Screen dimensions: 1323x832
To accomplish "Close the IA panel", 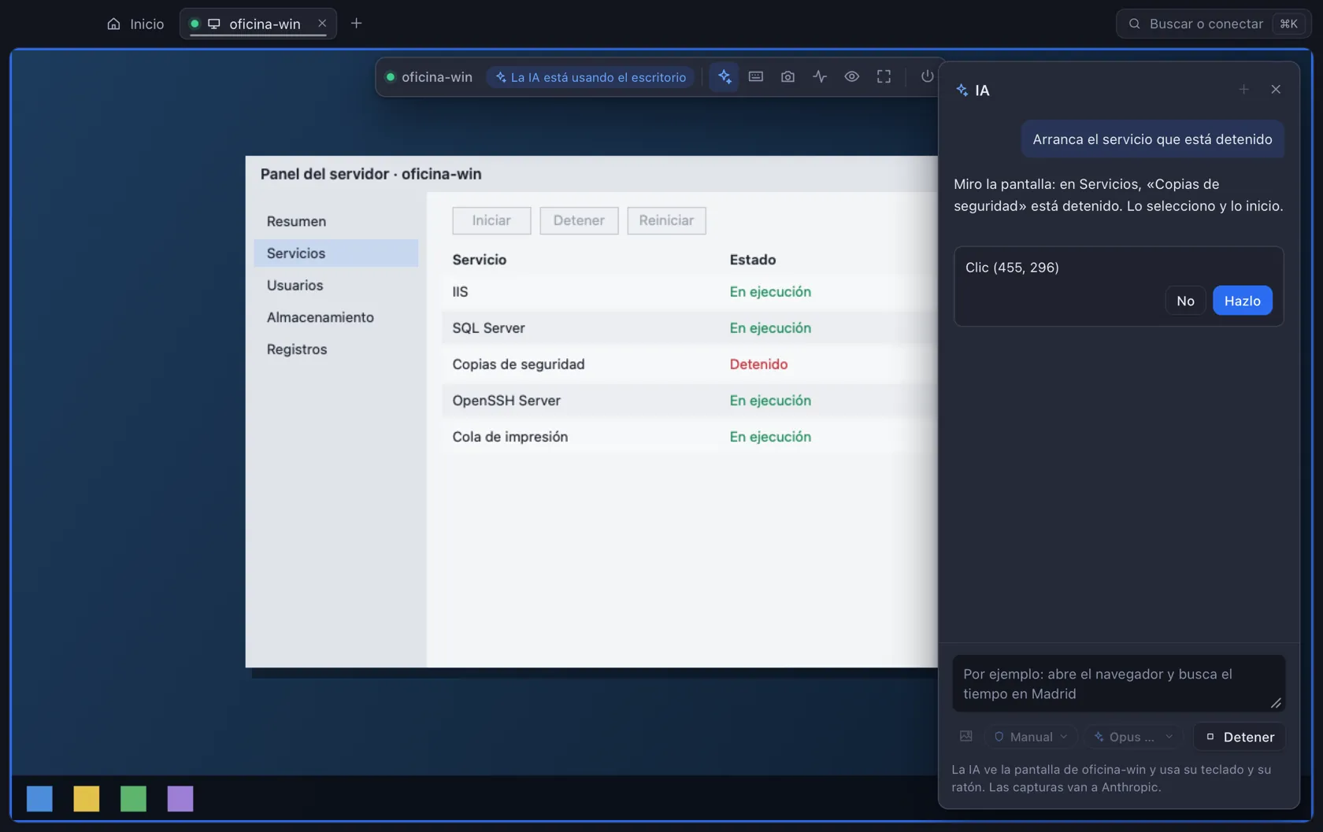I will click(x=1276, y=90).
